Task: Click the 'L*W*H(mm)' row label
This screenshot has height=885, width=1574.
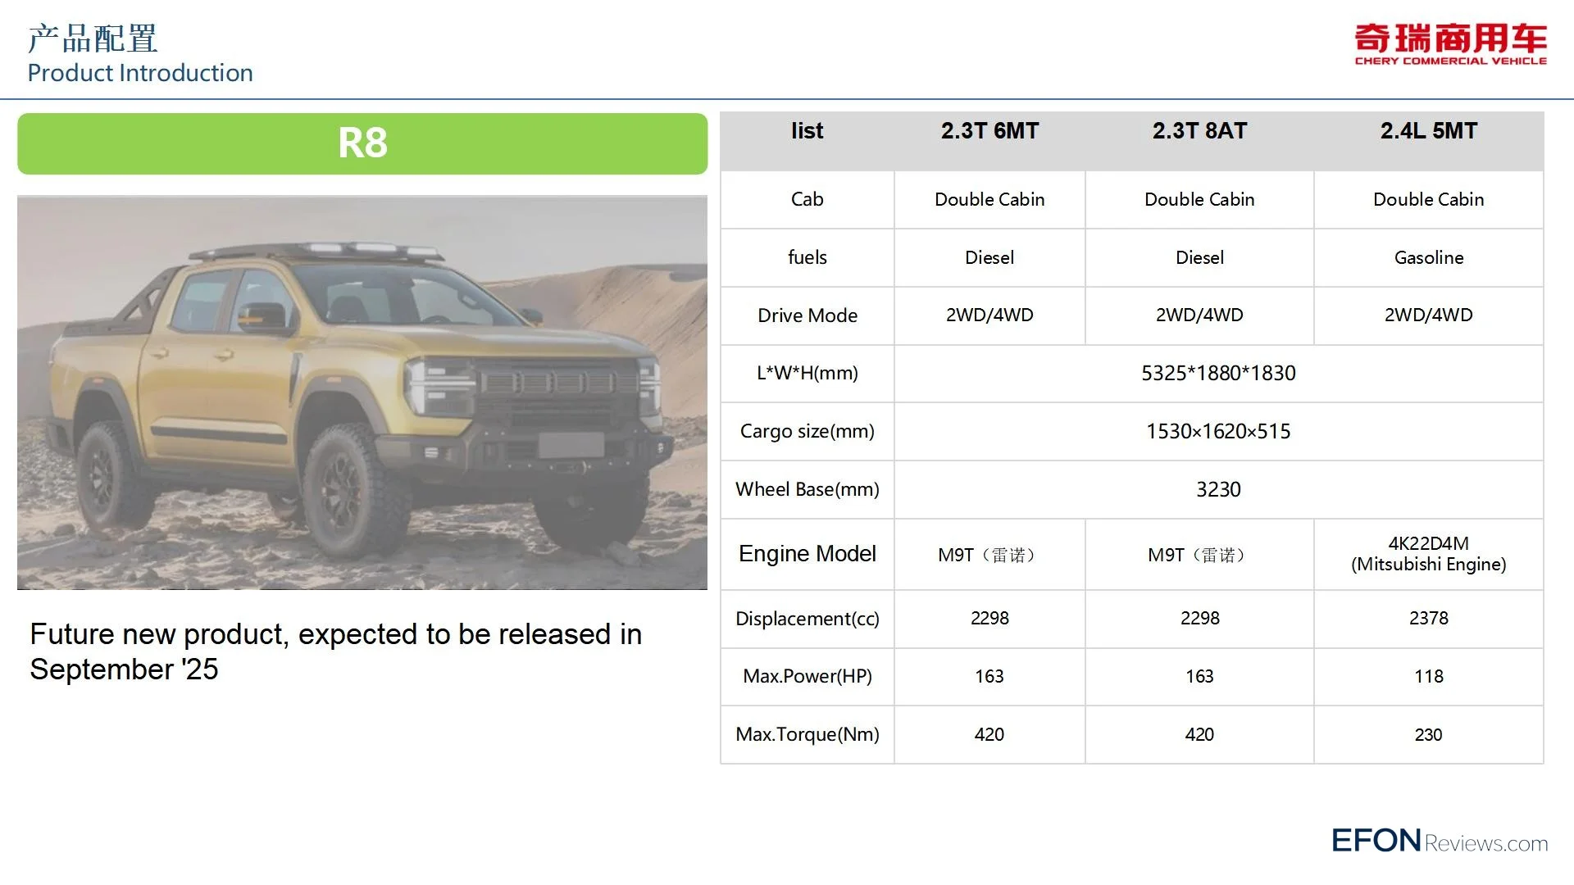Action: (807, 374)
